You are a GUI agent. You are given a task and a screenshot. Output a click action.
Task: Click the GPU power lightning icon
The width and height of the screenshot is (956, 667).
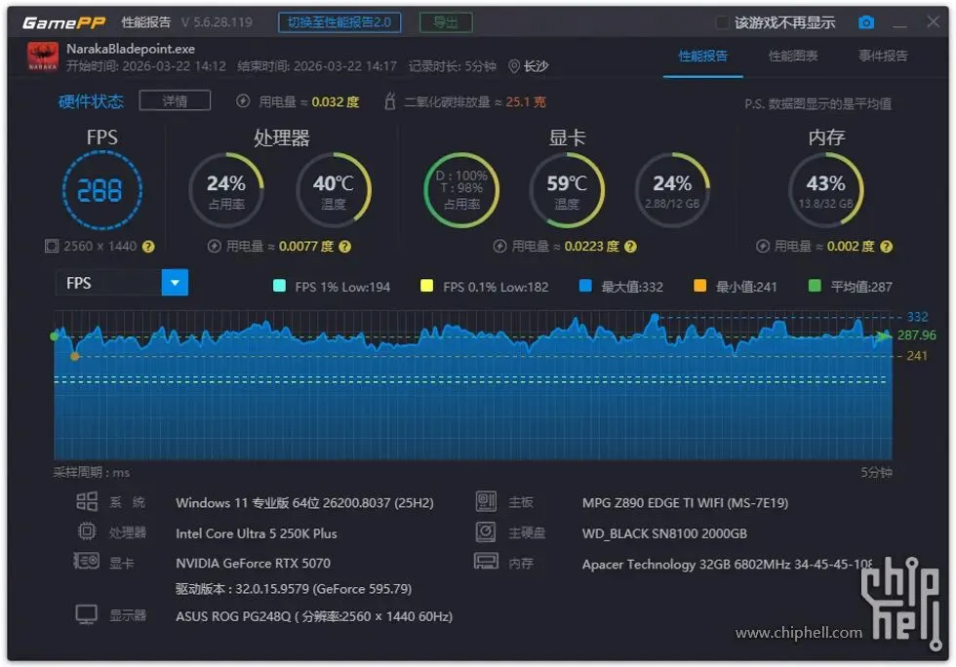(499, 247)
